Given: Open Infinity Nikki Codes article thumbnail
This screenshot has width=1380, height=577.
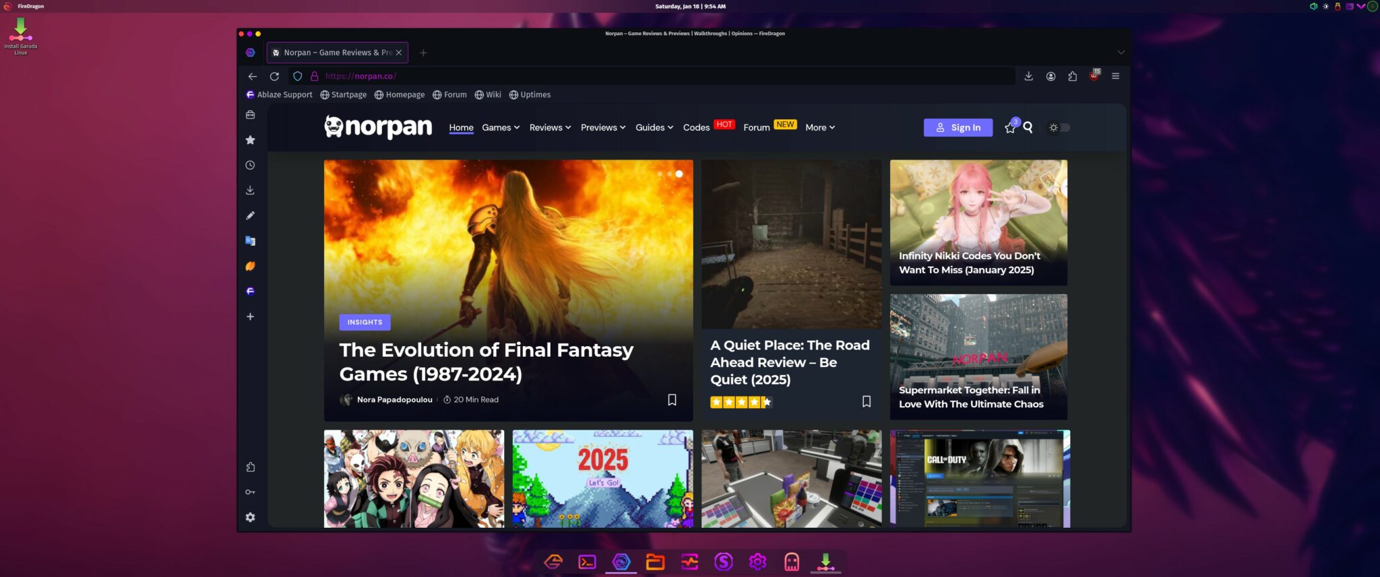Looking at the screenshot, I should click(978, 222).
